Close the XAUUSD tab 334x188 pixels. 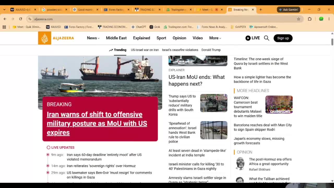point(35,10)
